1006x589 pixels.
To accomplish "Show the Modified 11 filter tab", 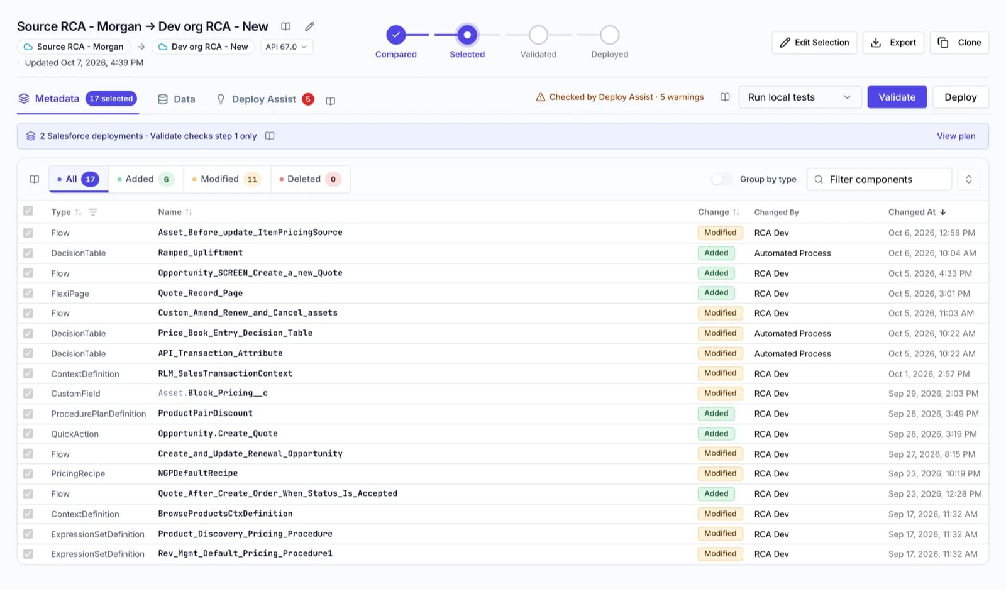I will (x=227, y=179).
